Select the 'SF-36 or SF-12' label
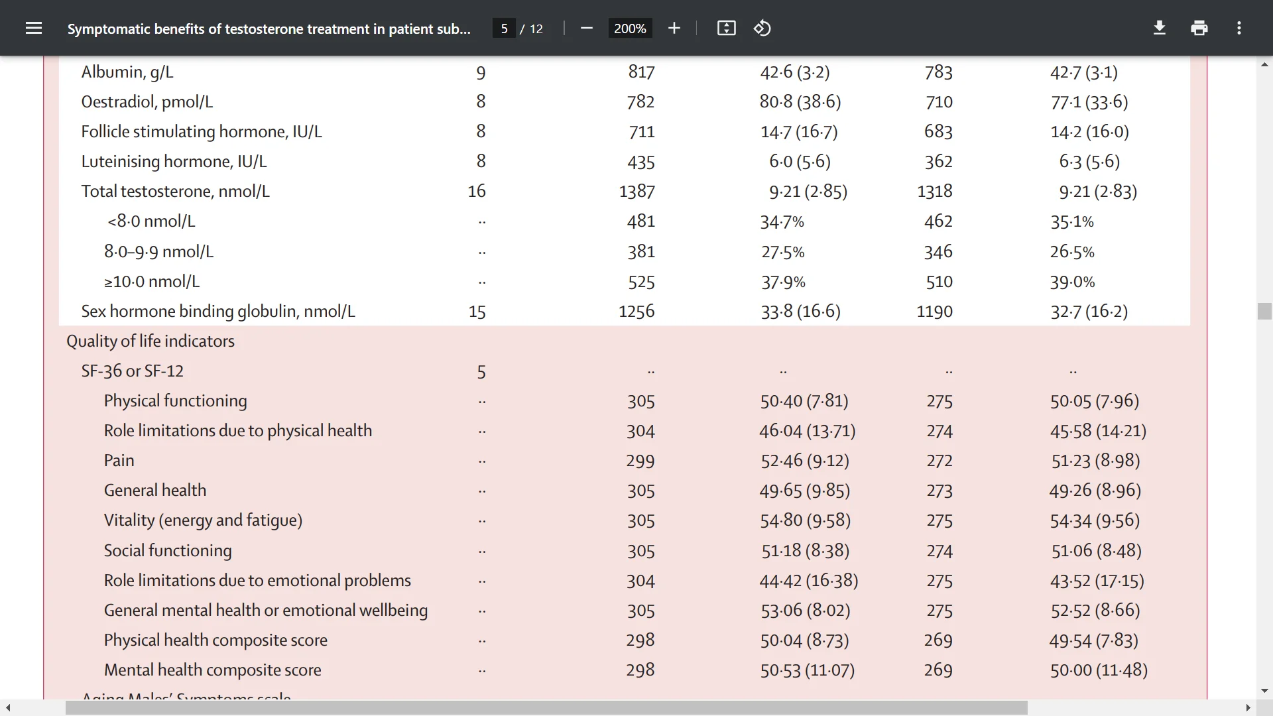This screenshot has height=716, width=1273. point(133,371)
